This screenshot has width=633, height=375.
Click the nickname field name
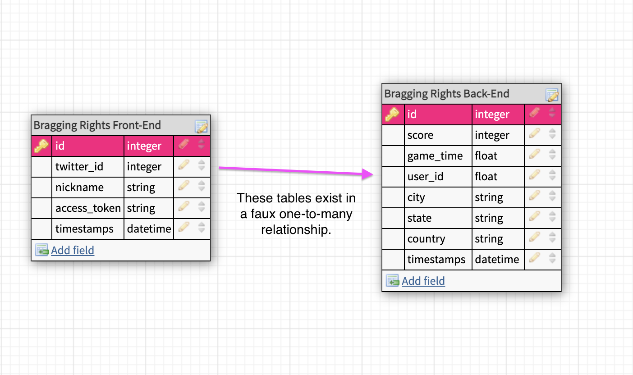pyautogui.click(x=79, y=187)
